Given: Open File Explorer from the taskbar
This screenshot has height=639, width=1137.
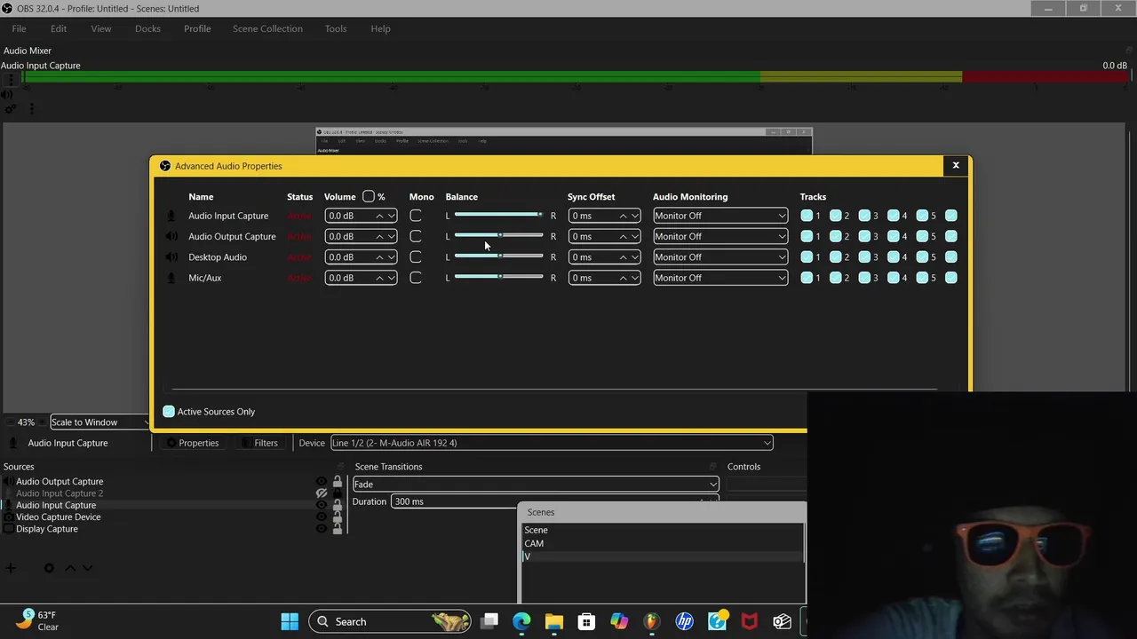Looking at the screenshot, I should [x=553, y=621].
